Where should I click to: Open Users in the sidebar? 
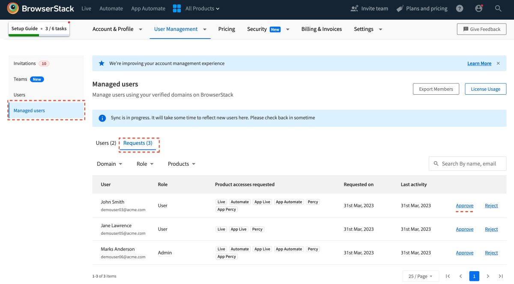pyautogui.click(x=46, y=95)
